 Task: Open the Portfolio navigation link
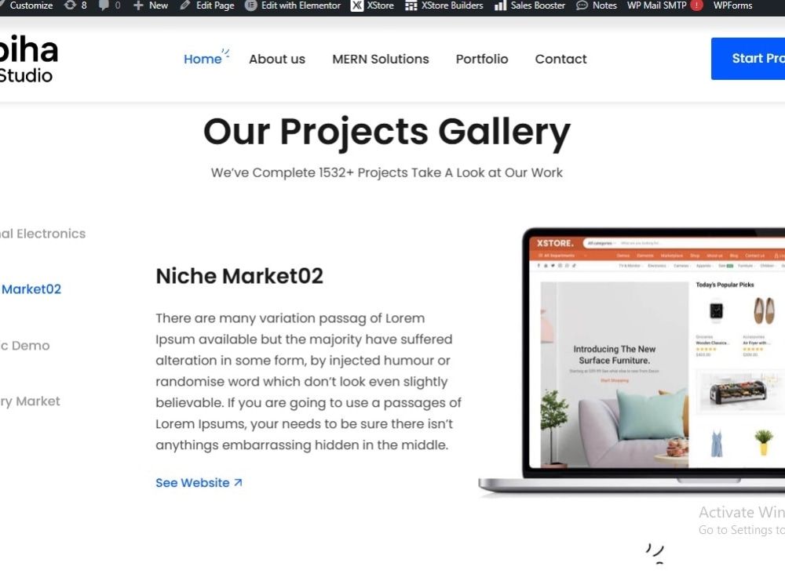pos(482,59)
